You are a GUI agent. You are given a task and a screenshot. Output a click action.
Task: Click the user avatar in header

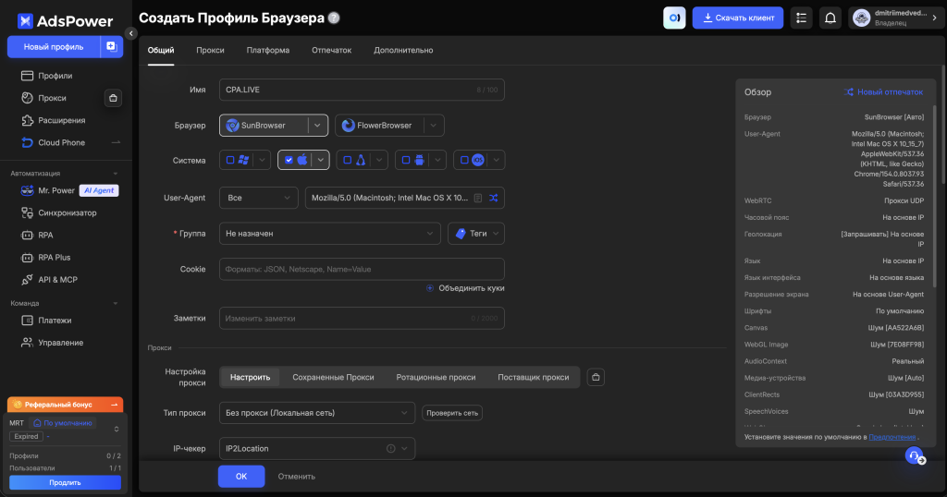pyautogui.click(x=861, y=18)
